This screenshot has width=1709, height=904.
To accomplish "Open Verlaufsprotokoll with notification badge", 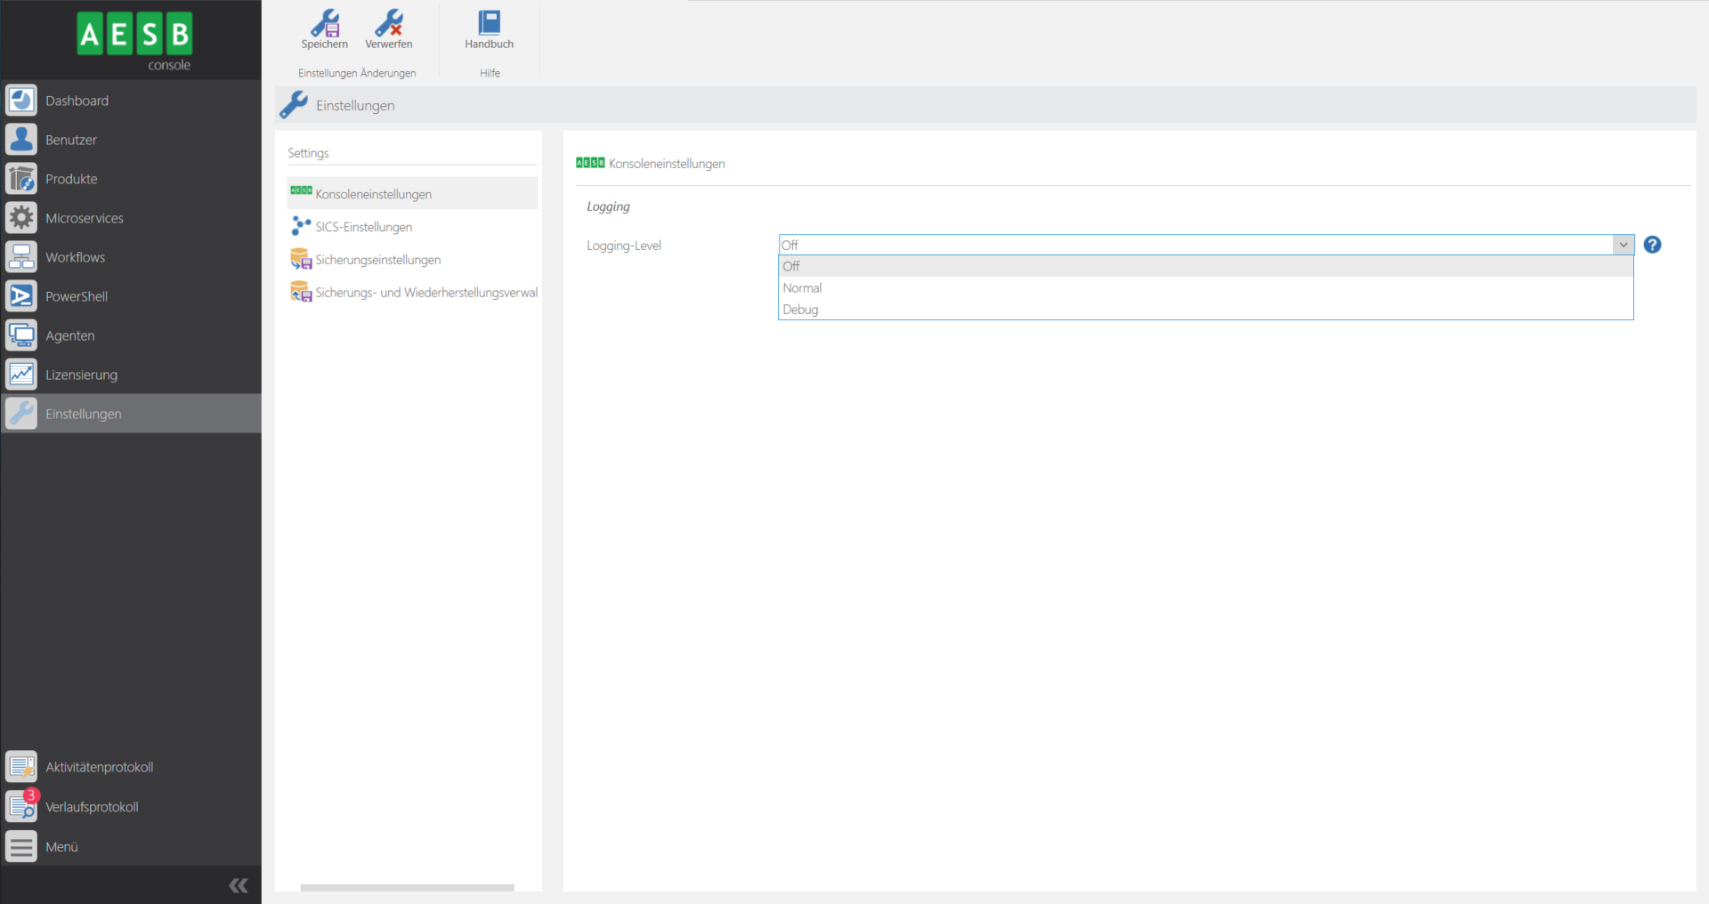I will (92, 807).
